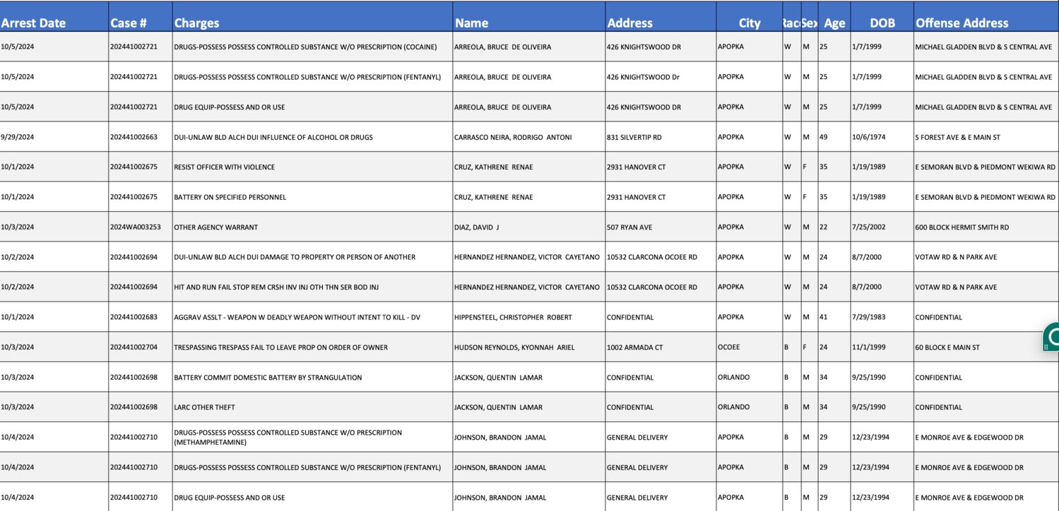
Task: Click the HIPPENSTEEL, CHRISTOPHER ROBERT name cell
Action: [x=528, y=317]
